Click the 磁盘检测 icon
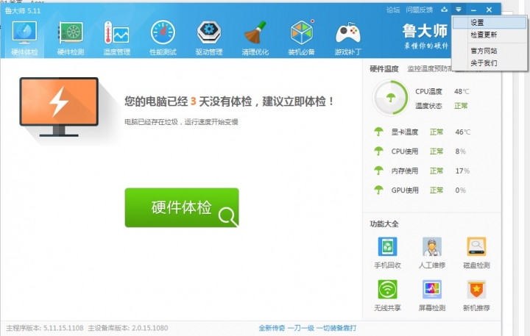Image resolution: width=530 pixels, height=336 pixels. click(x=476, y=247)
